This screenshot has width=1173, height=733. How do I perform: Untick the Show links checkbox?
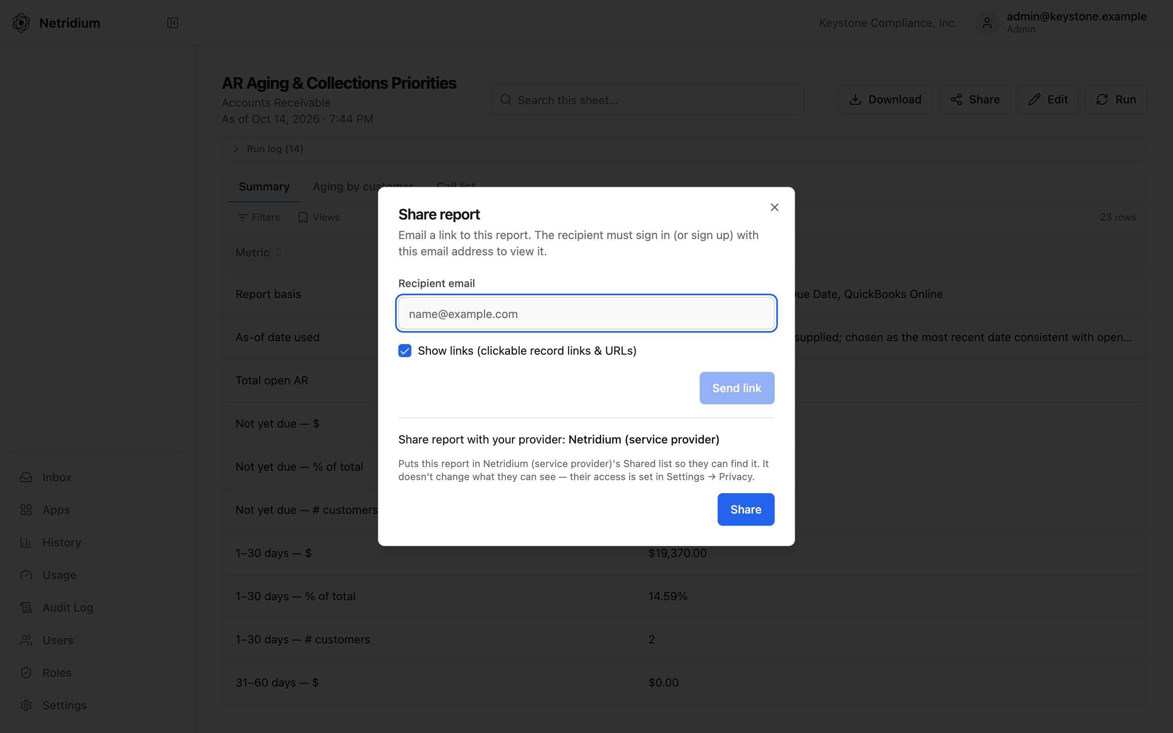pos(405,351)
